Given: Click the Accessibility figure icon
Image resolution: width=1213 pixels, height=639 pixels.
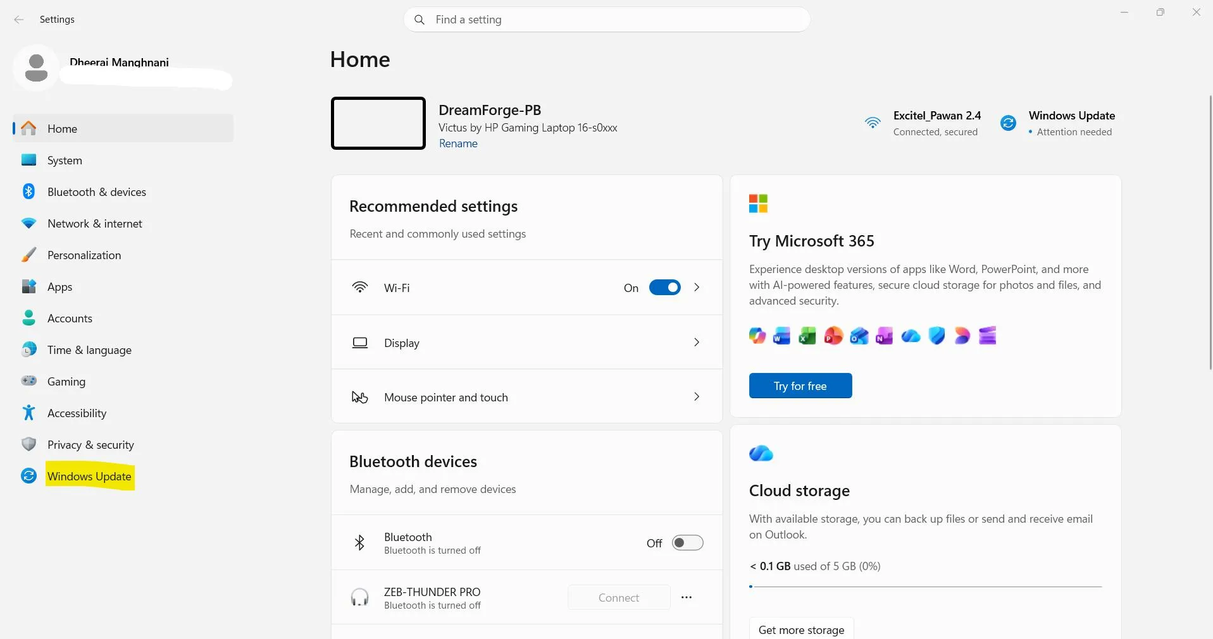Looking at the screenshot, I should coord(28,413).
